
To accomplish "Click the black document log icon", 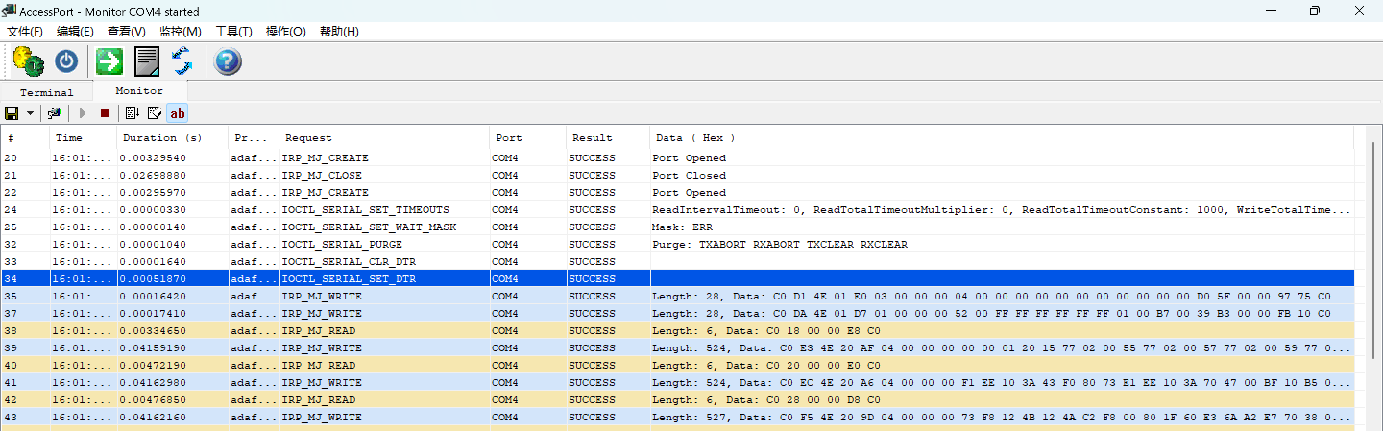I will [x=146, y=61].
